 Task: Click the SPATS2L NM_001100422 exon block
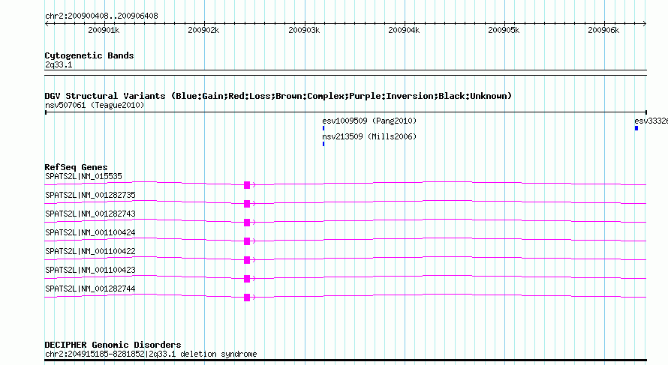click(247, 260)
